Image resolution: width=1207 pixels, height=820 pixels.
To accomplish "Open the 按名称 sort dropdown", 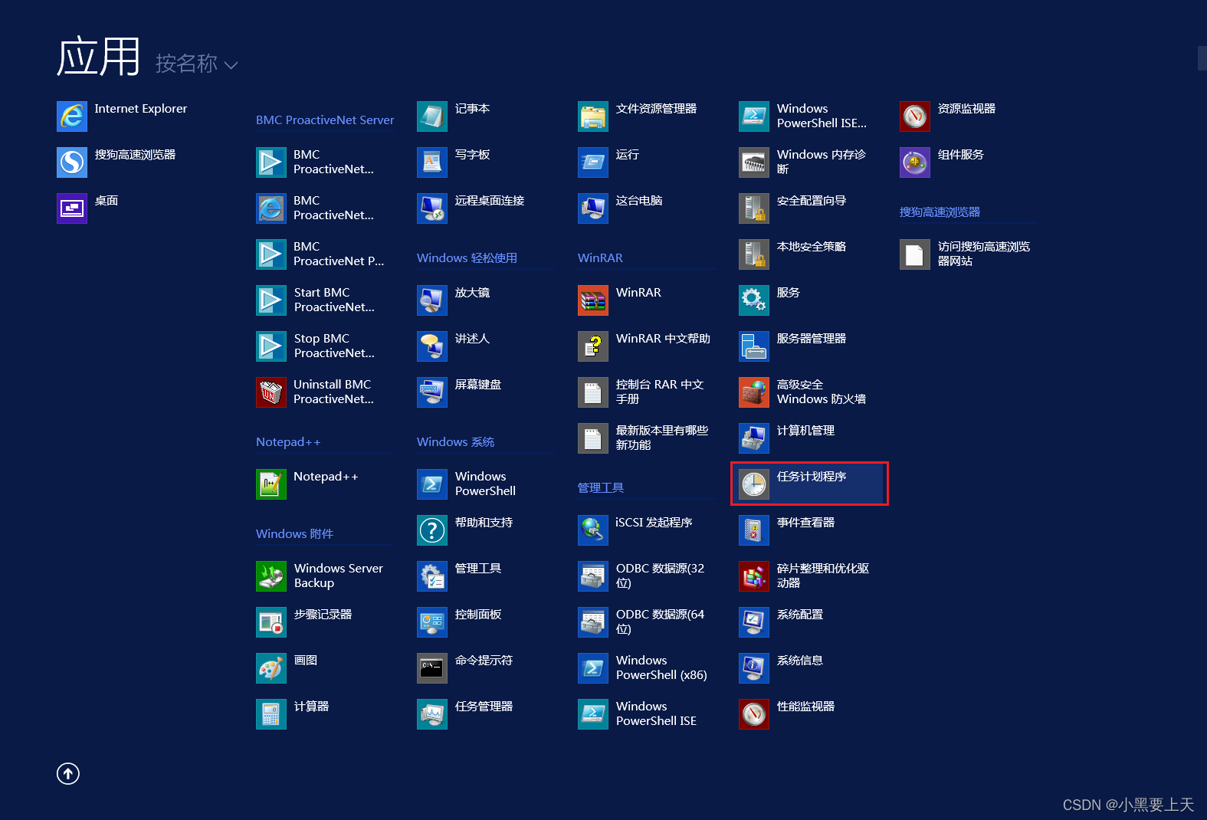I will 197,64.
